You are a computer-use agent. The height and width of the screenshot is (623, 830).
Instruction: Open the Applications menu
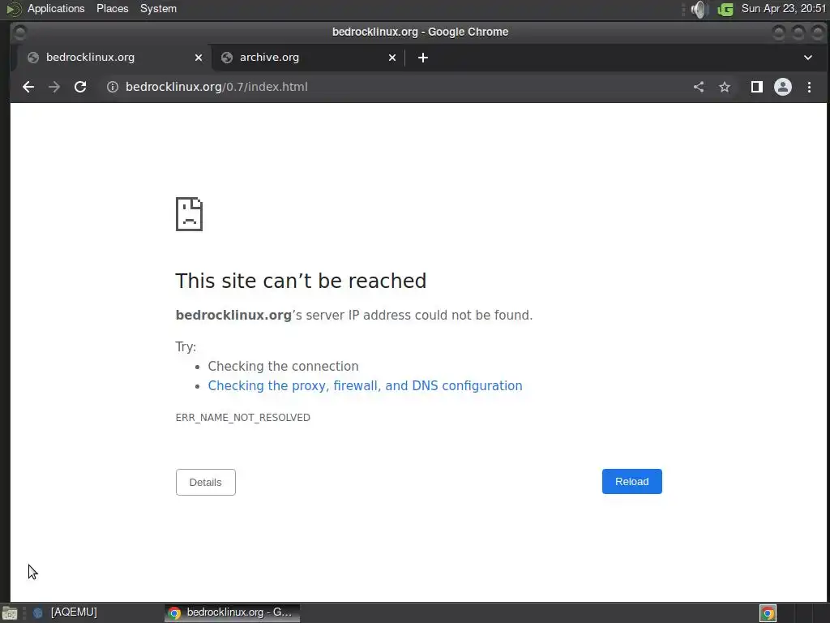tap(56, 8)
